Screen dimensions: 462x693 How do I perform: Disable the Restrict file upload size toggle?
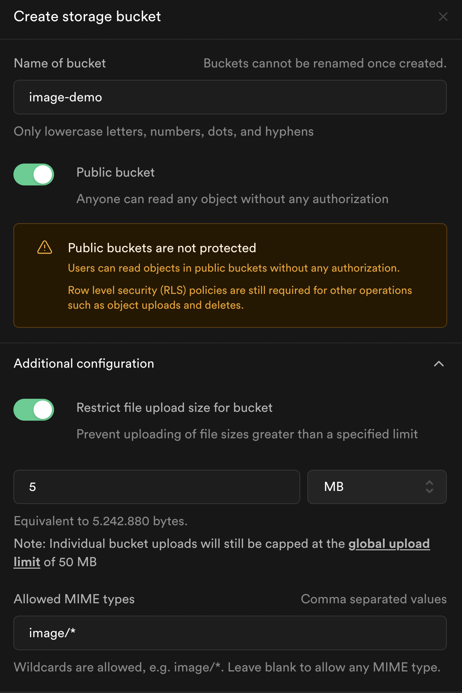(x=34, y=410)
